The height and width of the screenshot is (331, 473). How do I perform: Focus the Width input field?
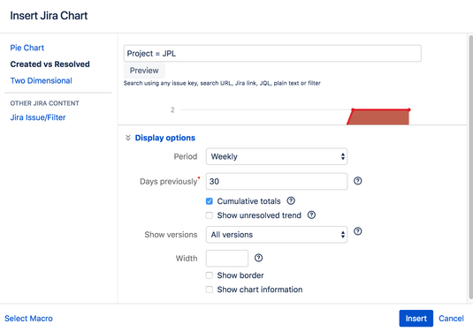[227, 259]
